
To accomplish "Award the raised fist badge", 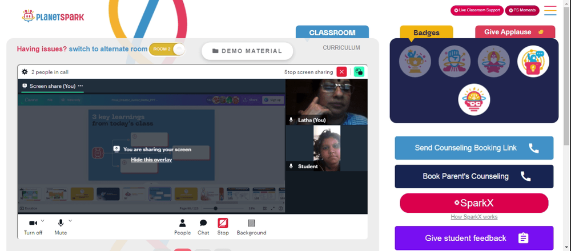I will 454,61.
